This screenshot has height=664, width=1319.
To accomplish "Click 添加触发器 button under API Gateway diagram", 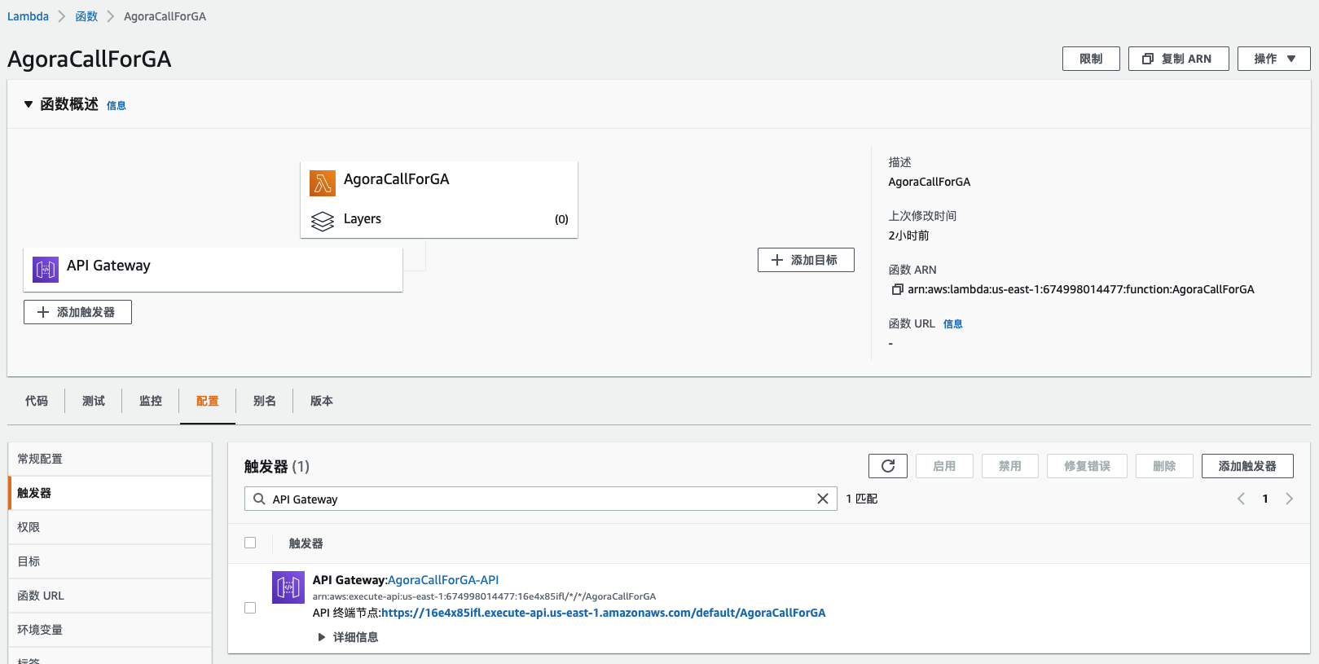I will point(77,312).
